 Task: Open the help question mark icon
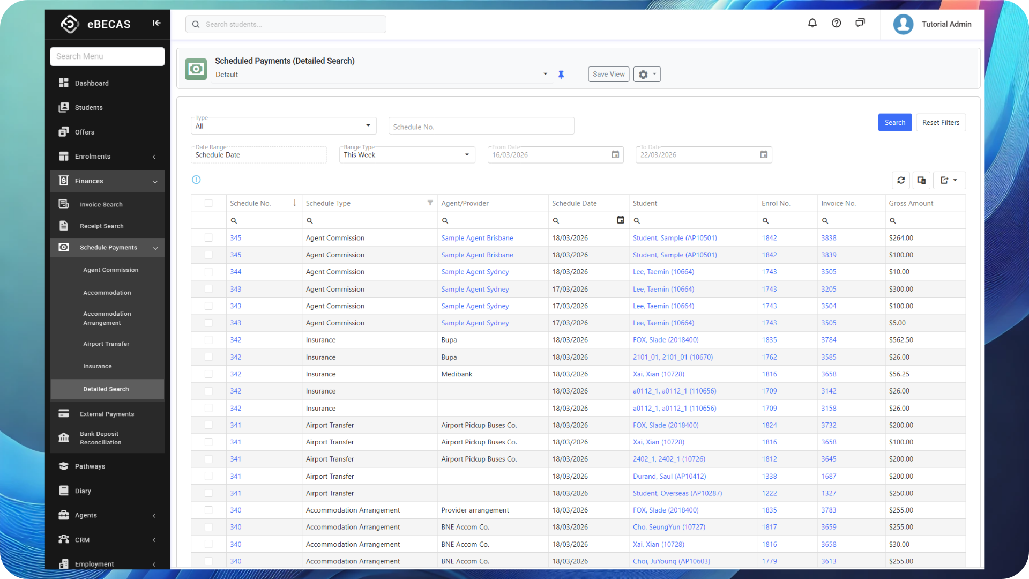[x=836, y=23]
